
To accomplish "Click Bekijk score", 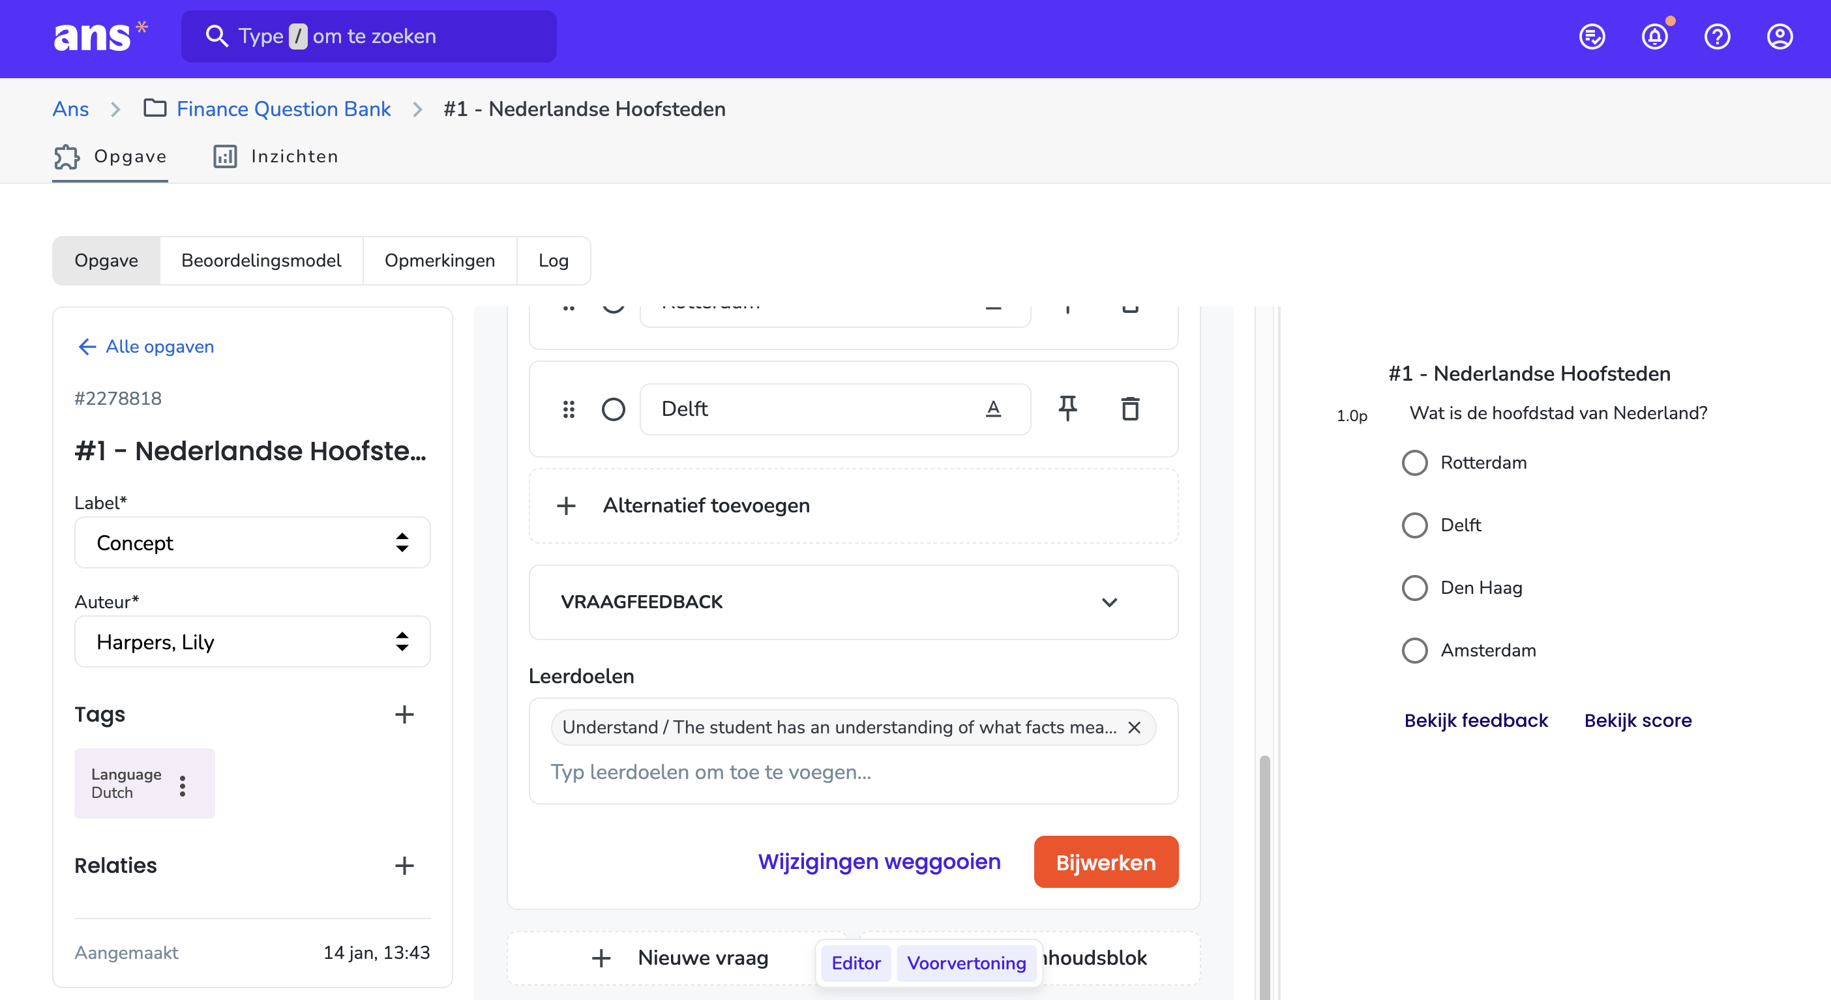I will (x=1638, y=720).
